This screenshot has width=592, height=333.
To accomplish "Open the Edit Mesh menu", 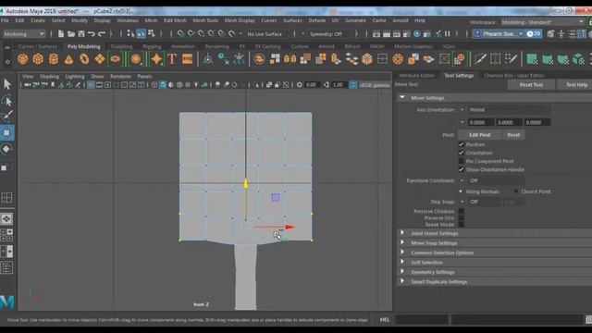I will coord(175,20).
